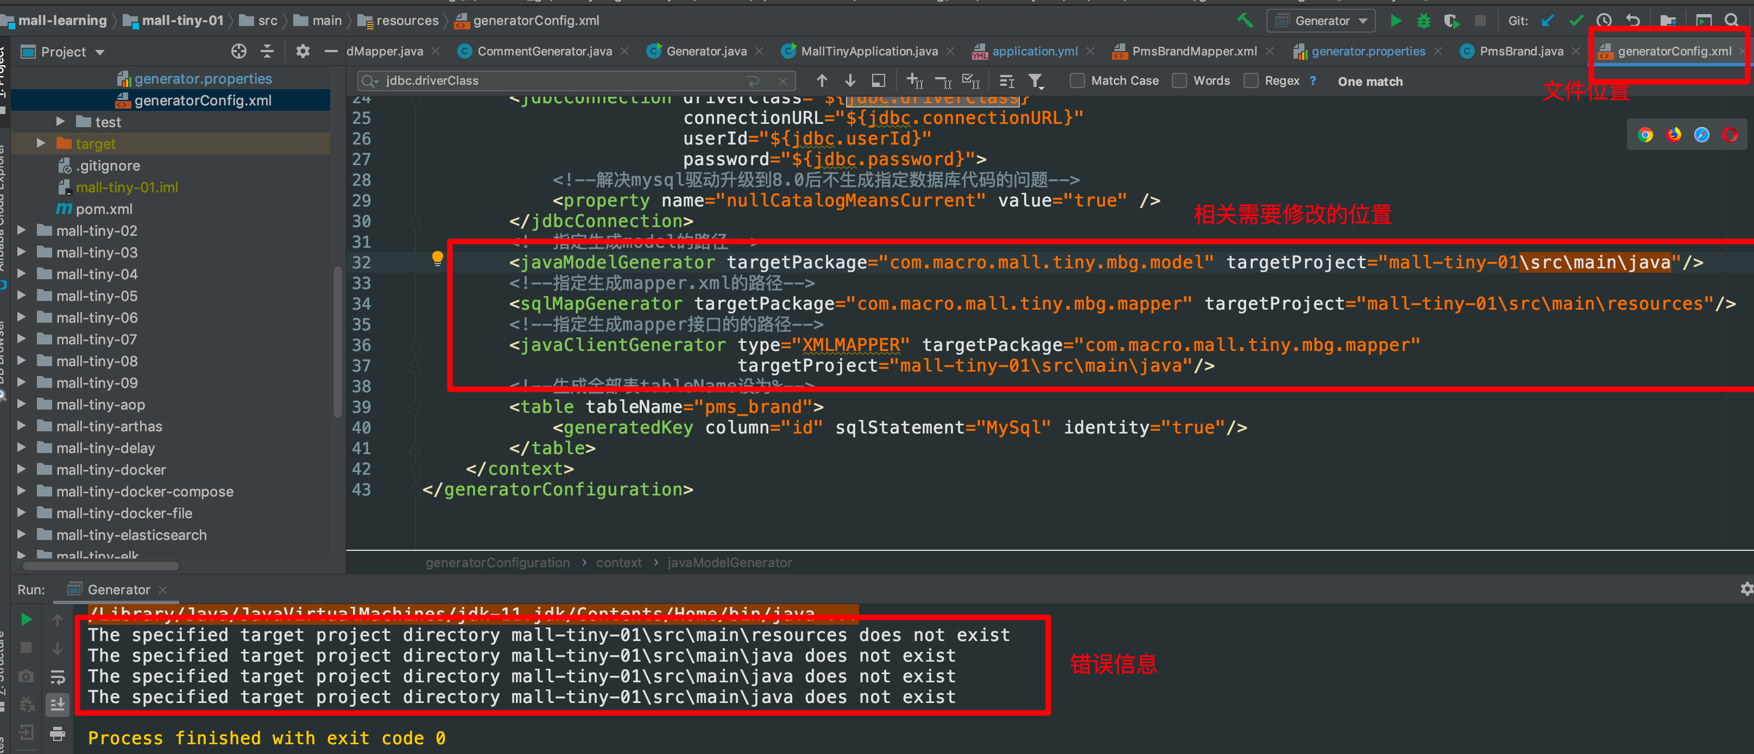Screen dimensions: 1754x754
Task: Click the Build project hammer icon
Action: pos(1245,21)
